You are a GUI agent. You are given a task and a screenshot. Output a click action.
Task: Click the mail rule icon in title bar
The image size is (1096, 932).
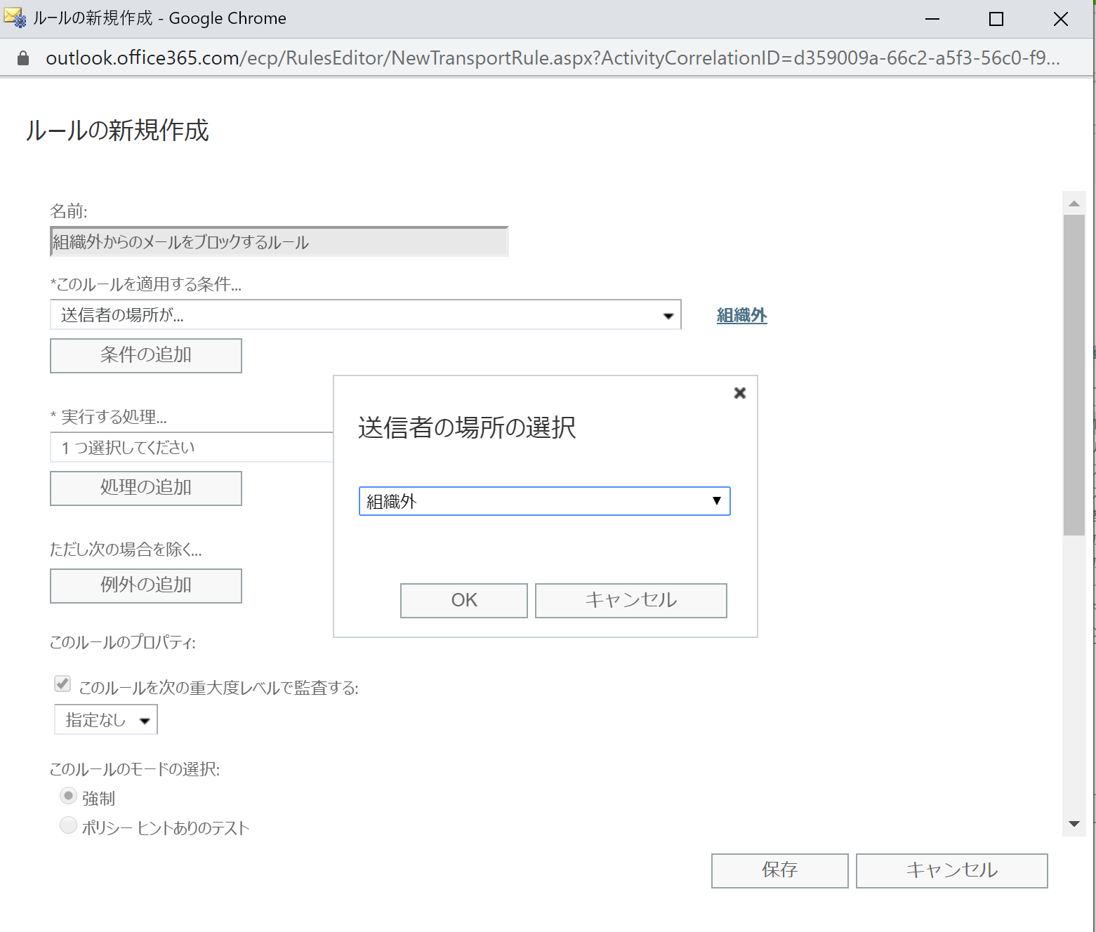15,18
